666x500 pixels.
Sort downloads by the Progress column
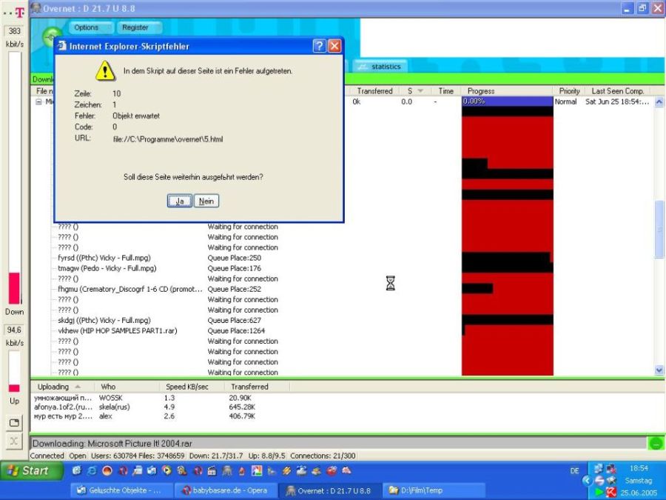pos(507,91)
